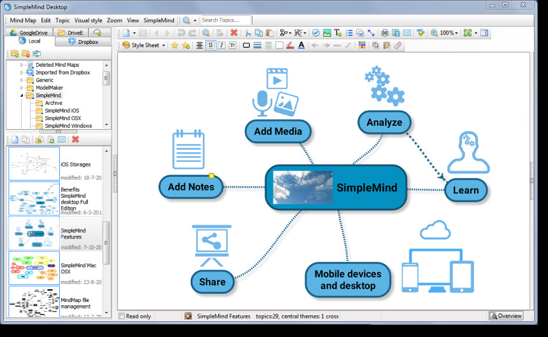Viewport: 548px width, 337px height.
Task: Collapse the SimpleMind folder node
Action: pos(22,95)
